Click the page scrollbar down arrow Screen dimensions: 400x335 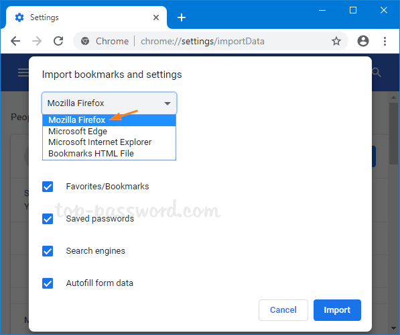click(x=393, y=328)
